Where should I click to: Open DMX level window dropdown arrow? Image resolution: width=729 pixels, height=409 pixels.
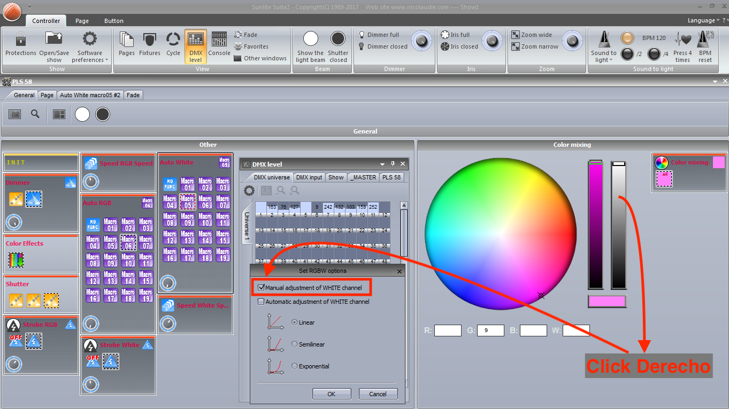[382, 164]
